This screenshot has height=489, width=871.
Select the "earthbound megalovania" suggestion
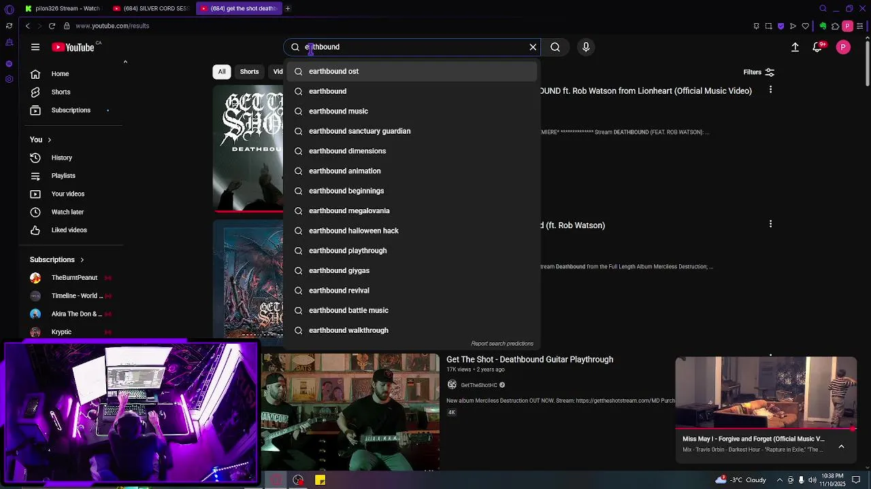412,211
